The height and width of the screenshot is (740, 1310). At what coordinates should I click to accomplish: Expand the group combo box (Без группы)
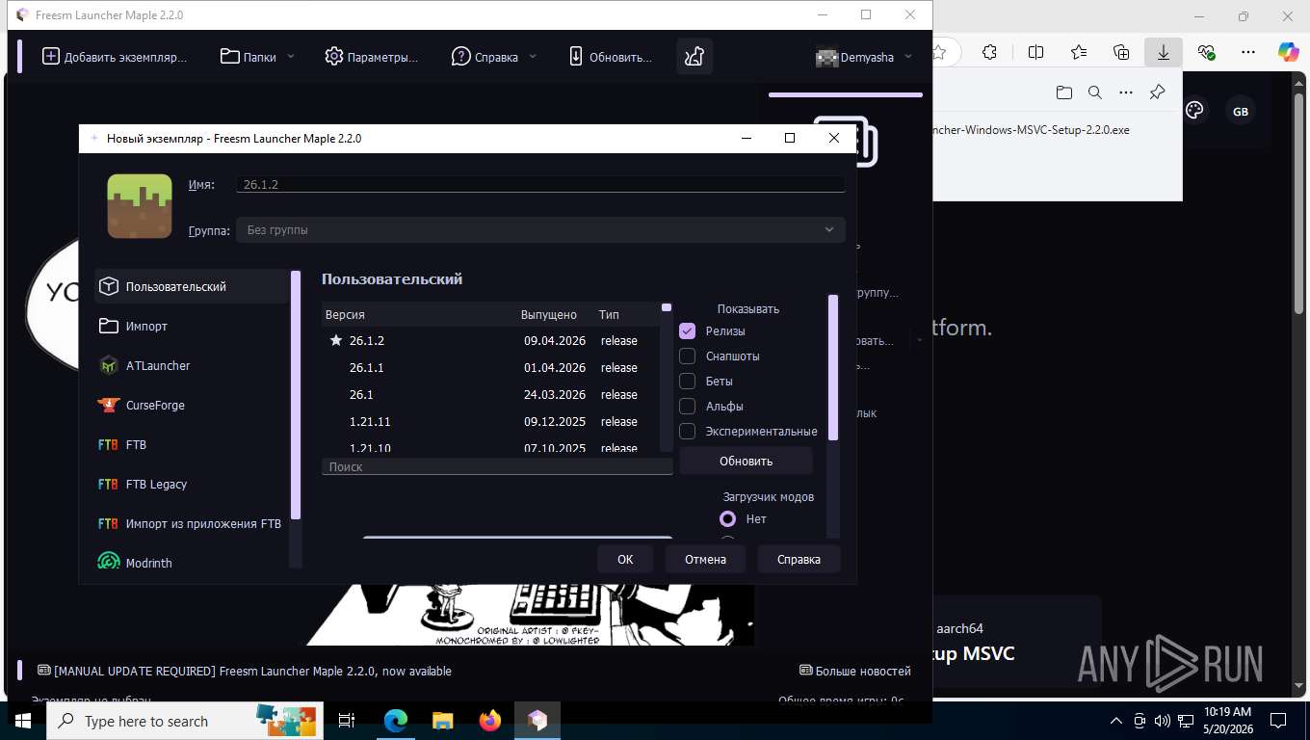pos(540,229)
